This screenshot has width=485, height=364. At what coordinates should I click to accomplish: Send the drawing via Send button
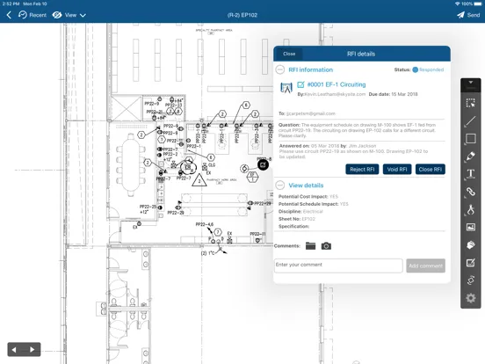point(468,15)
